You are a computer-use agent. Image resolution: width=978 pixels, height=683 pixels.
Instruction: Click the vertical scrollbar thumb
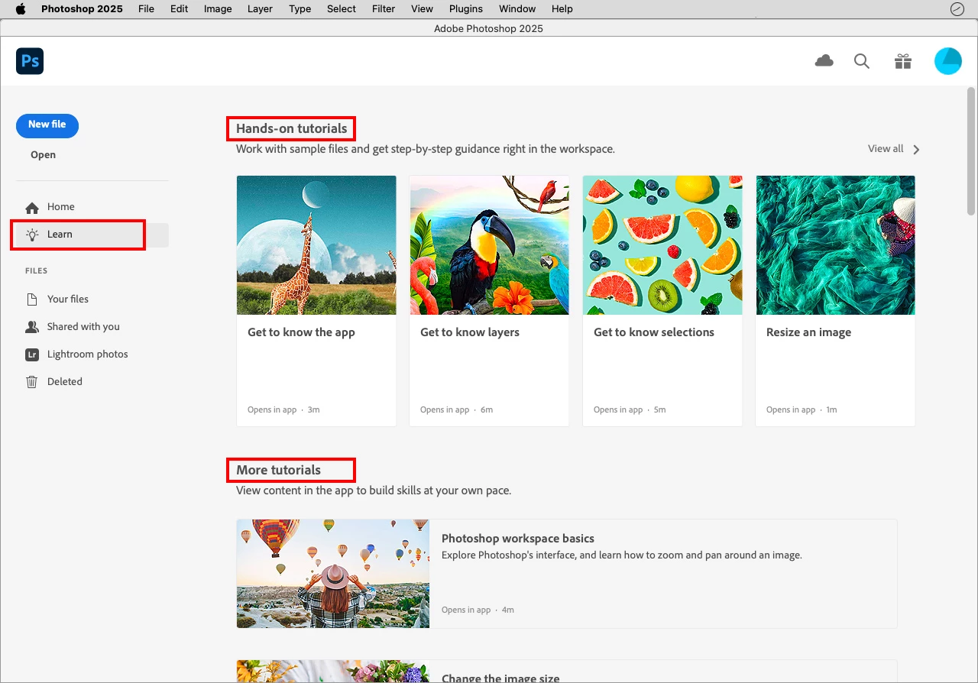point(971,151)
